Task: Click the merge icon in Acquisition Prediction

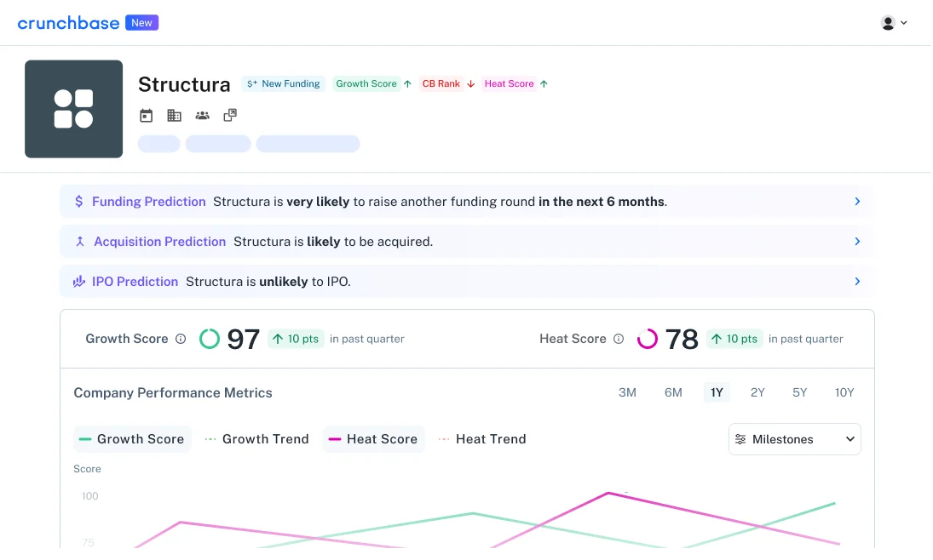Action: coord(80,242)
